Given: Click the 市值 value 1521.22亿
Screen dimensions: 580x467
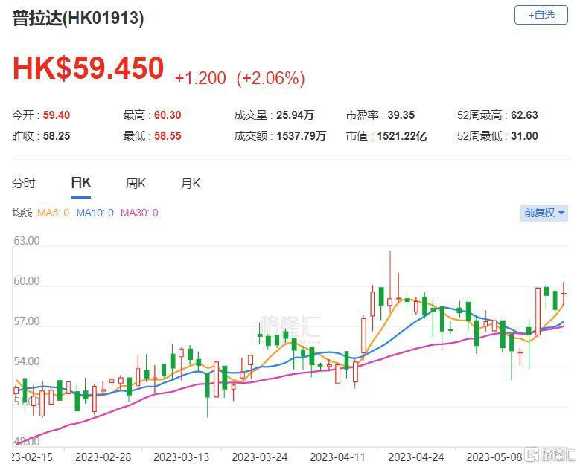Looking at the screenshot, I should pos(402,136).
